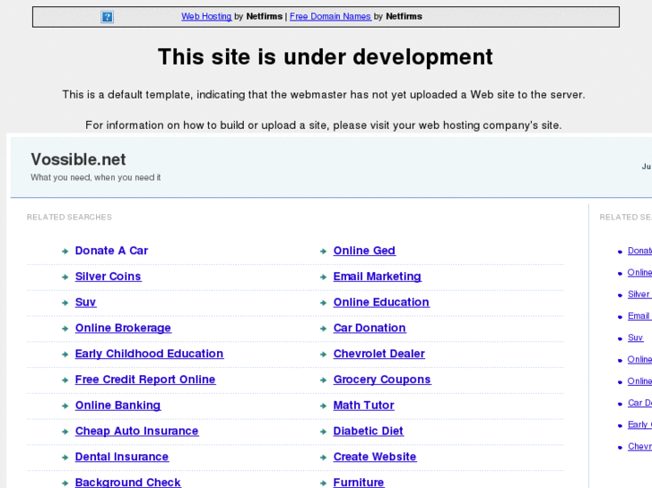Open the sidebar Email link
Viewport: 652px width, 488px height.
(639, 316)
